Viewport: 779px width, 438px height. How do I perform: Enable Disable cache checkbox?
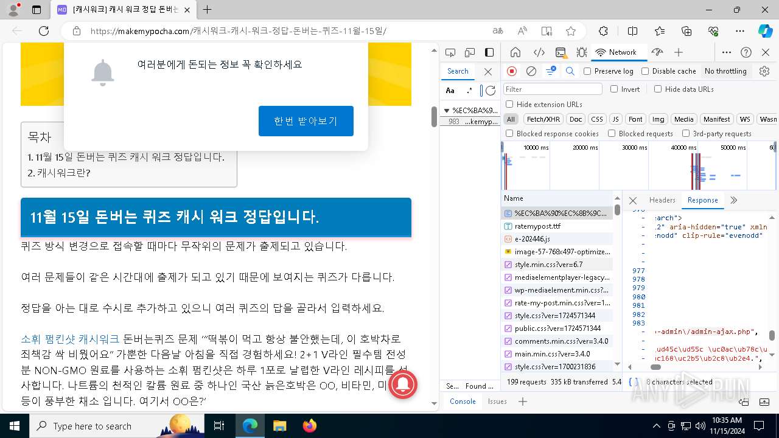[x=645, y=71]
